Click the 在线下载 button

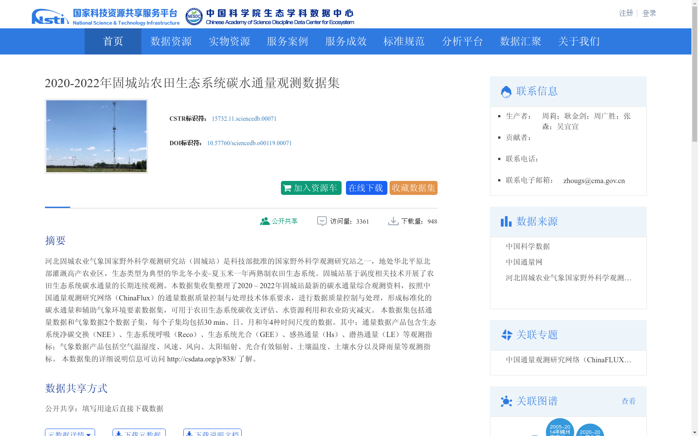pos(366,188)
